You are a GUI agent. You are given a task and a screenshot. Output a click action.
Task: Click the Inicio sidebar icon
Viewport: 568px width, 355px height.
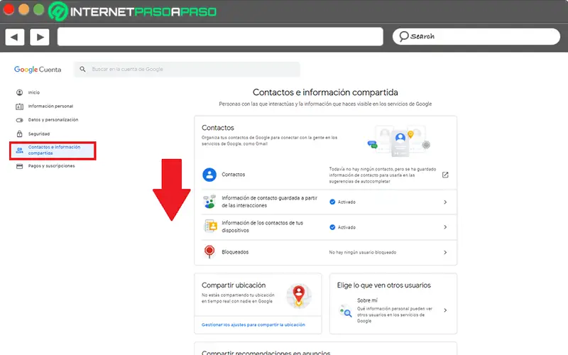click(x=19, y=92)
